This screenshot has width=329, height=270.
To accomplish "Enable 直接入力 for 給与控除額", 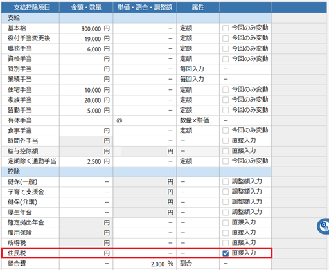I will 226,151.
